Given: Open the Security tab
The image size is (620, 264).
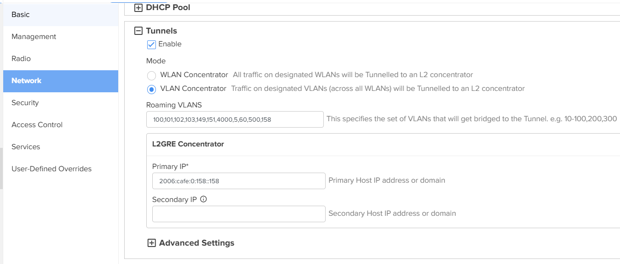Looking at the screenshot, I should click(x=25, y=103).
